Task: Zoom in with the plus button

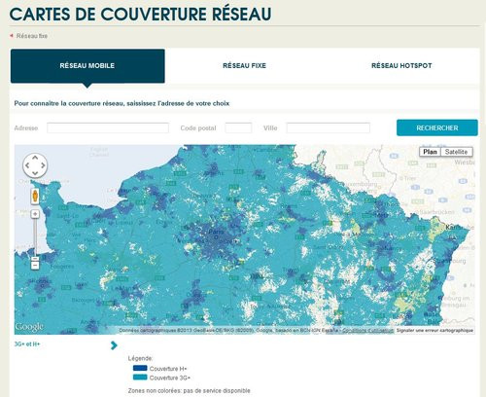Action: point(35,214)
